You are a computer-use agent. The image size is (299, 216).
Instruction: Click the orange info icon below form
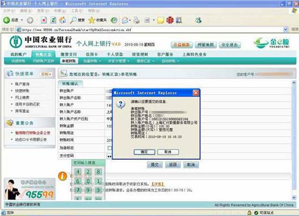pos(62,176)
